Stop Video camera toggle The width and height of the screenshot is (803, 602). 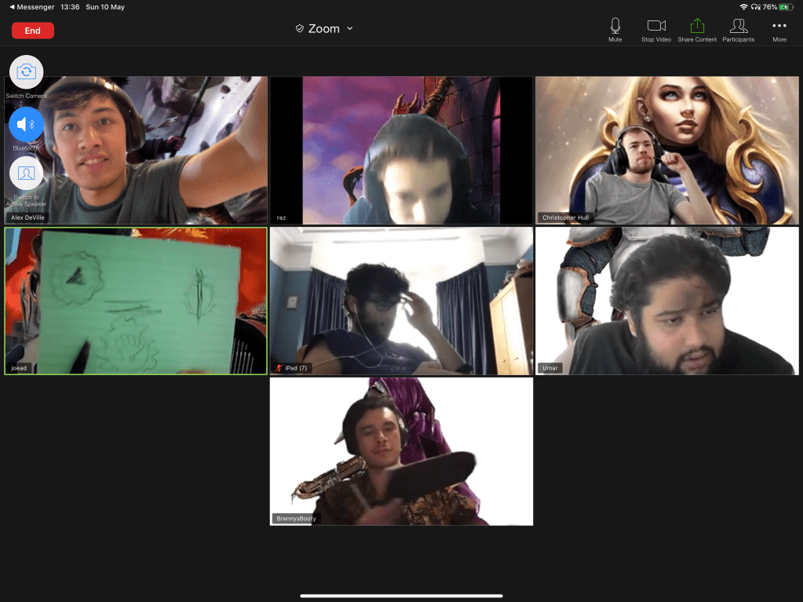coord(656,29)
